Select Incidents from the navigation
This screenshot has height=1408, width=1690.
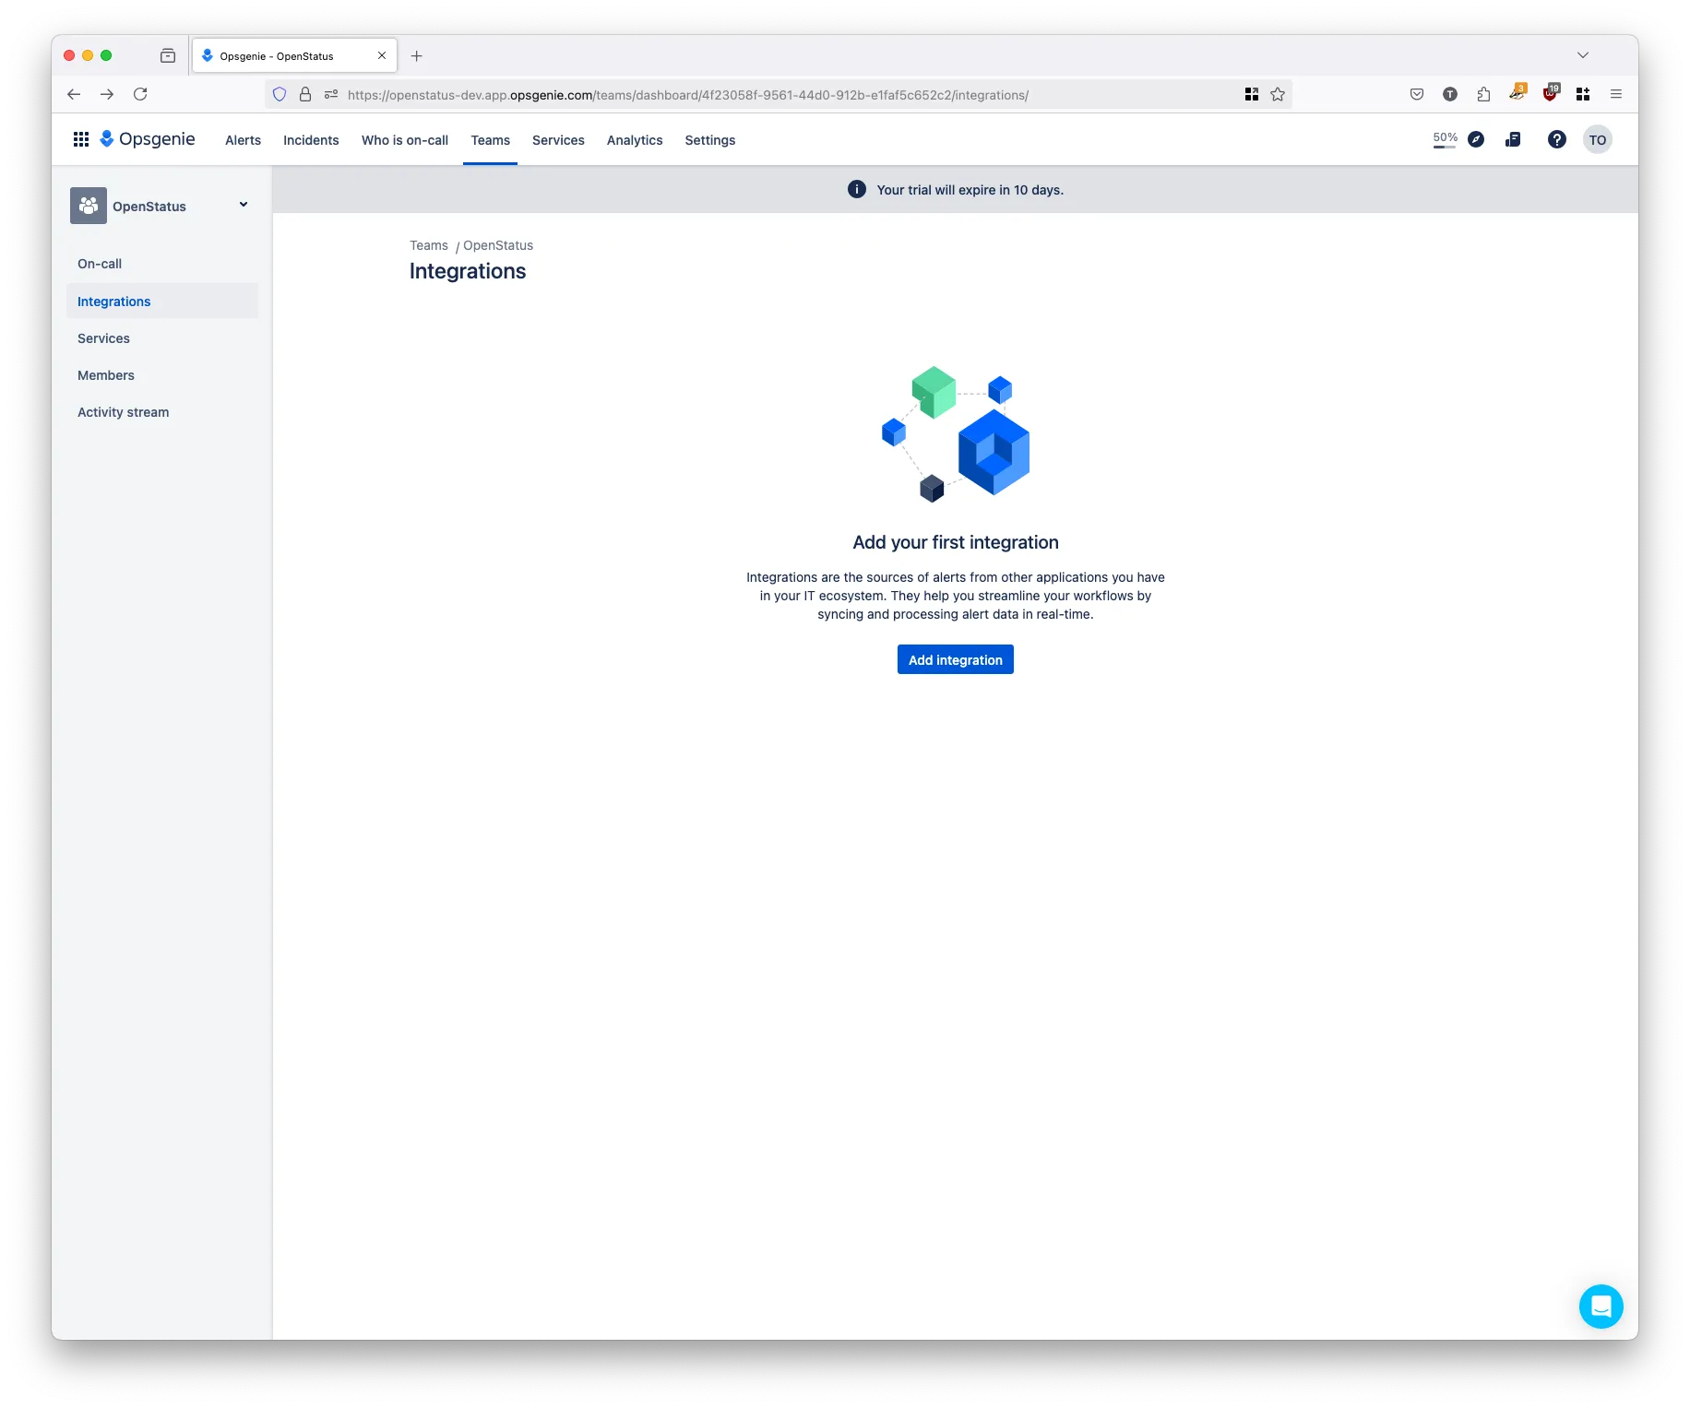pyautogui.click(x=311, y=140)
